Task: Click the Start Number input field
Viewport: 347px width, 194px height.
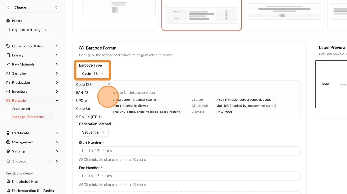Action: [189, 151]
